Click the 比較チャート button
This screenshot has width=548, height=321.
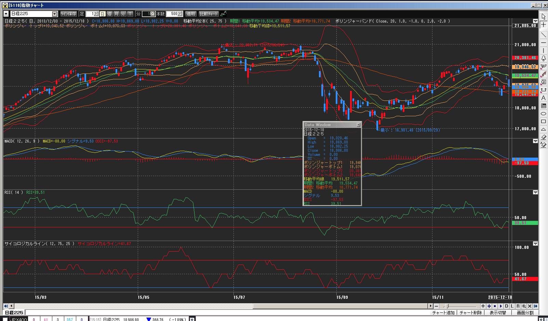click(208, 14)
